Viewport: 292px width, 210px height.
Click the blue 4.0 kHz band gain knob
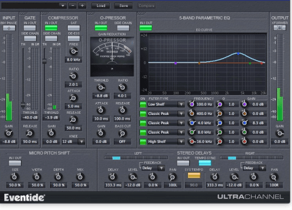[x=245, y=123]
